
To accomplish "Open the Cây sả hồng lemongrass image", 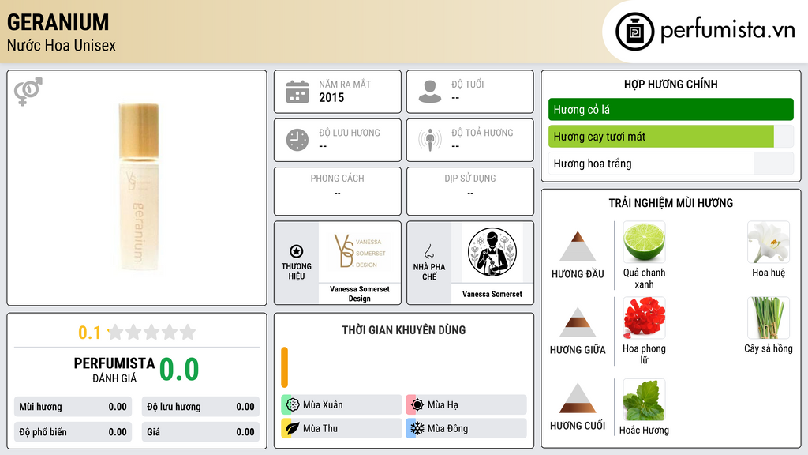I will pyautogui.click(x=769, y=318).
